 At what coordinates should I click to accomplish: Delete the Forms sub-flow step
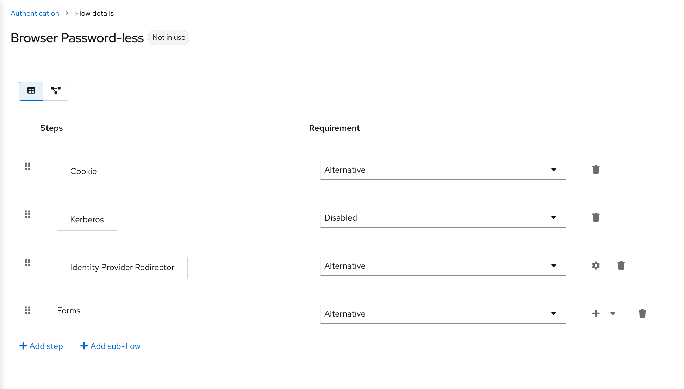click(641, 313)
